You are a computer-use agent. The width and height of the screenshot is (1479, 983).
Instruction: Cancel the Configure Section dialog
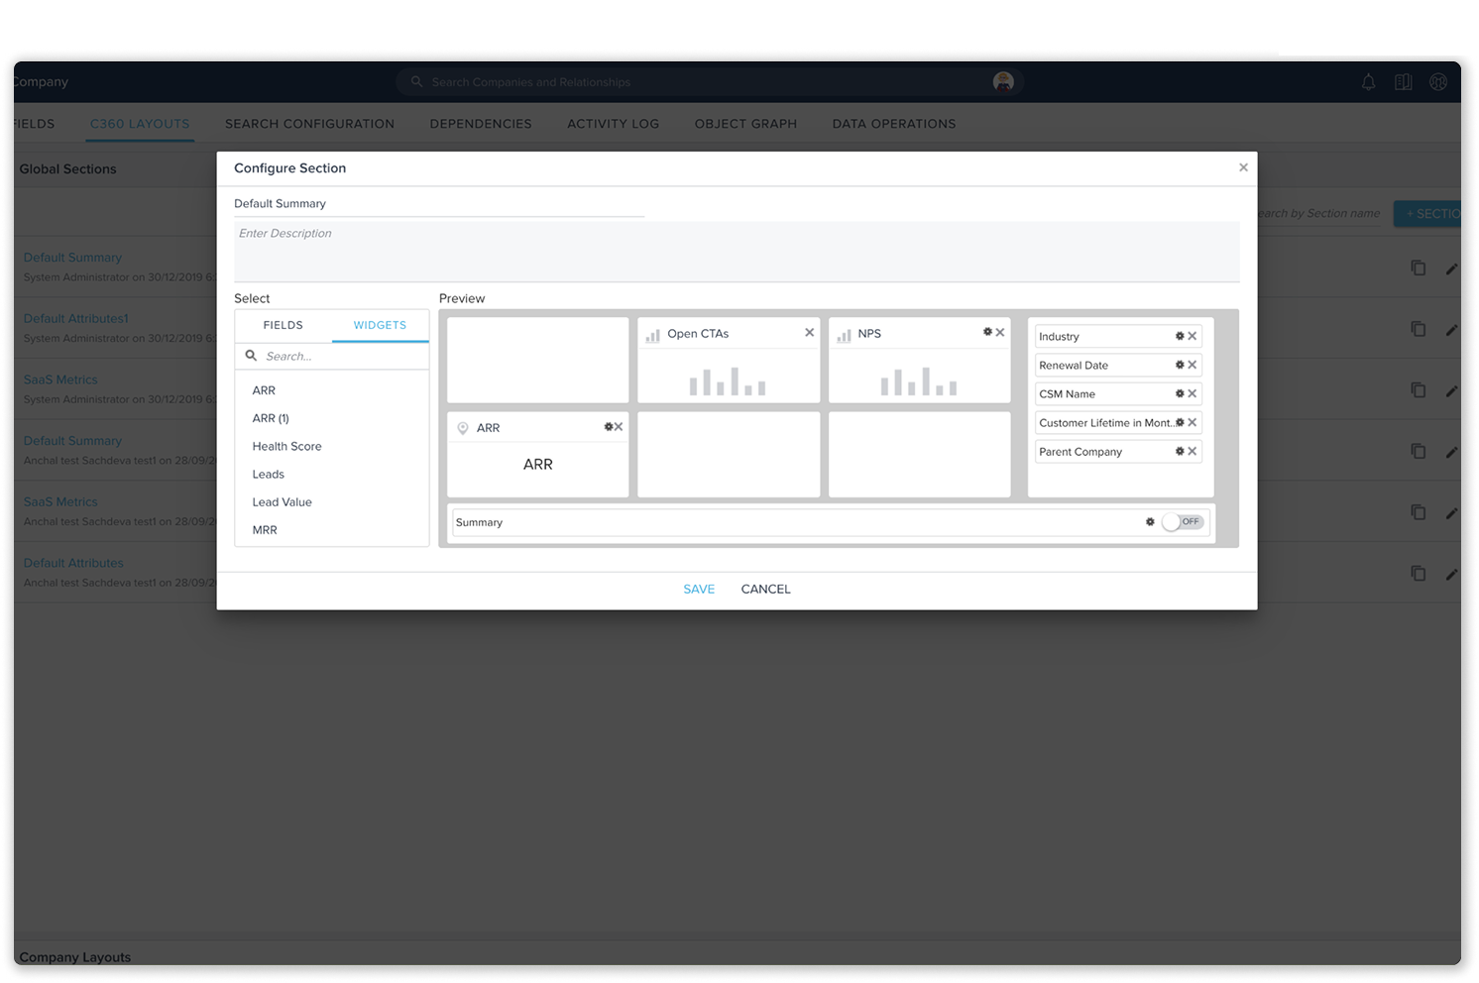(765, 589)
